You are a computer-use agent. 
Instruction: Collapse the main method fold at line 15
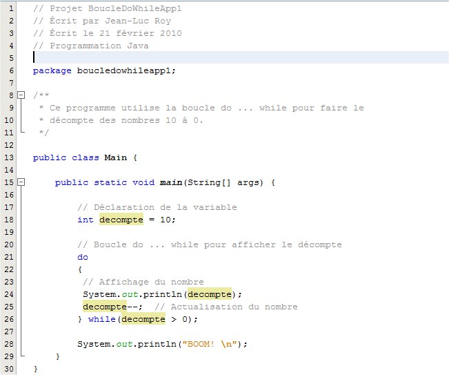point(21,182)
